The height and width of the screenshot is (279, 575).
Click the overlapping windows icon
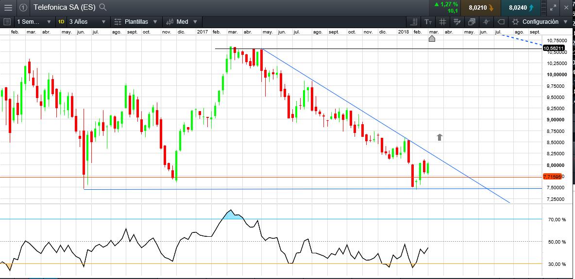(472, 22)
